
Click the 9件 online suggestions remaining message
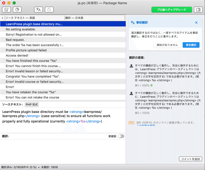click(x=166, y=123)
